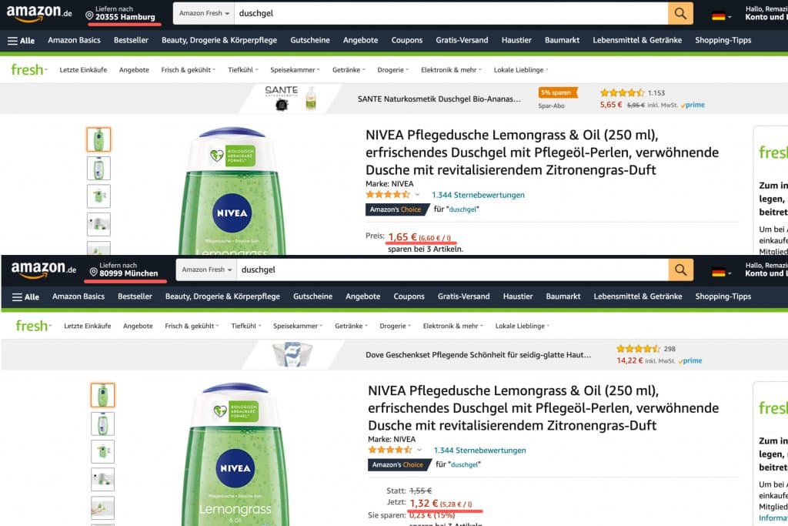Expand the Elektronik & mehr dropdown on the Hamburg page
The image size is (788, 526).
(451, 70)
